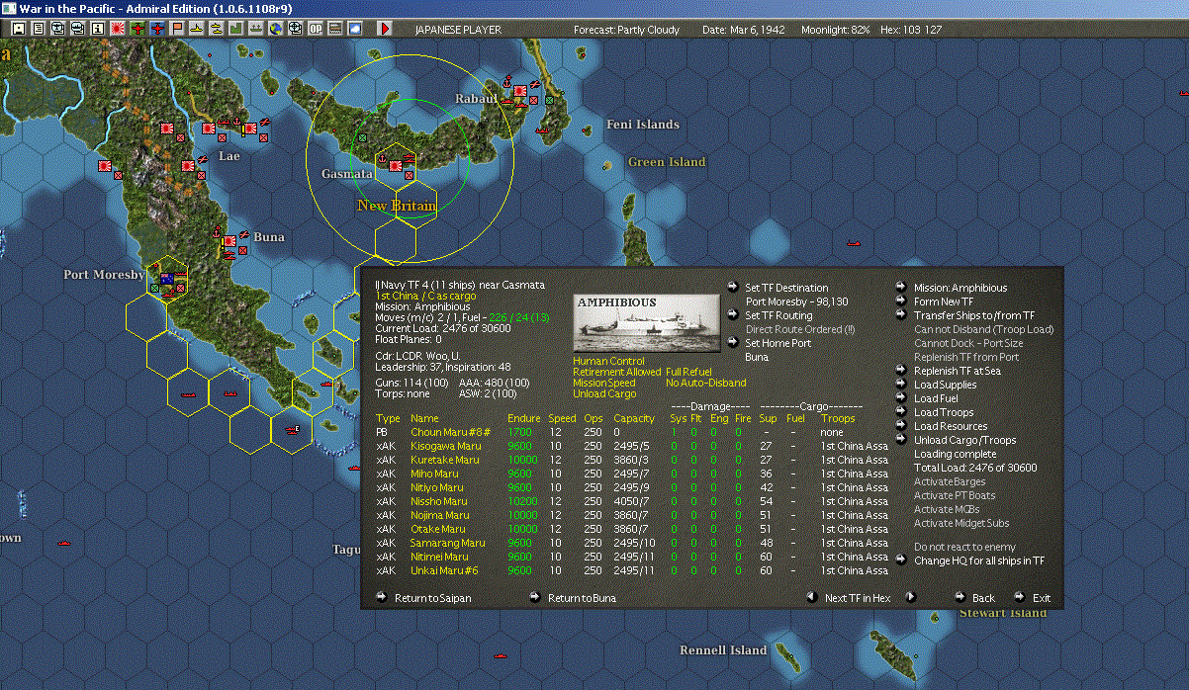This screenshot has width=1189, height=690.
Task: Click arrow beside Load Fuel
Action: (x=901, y=398)
